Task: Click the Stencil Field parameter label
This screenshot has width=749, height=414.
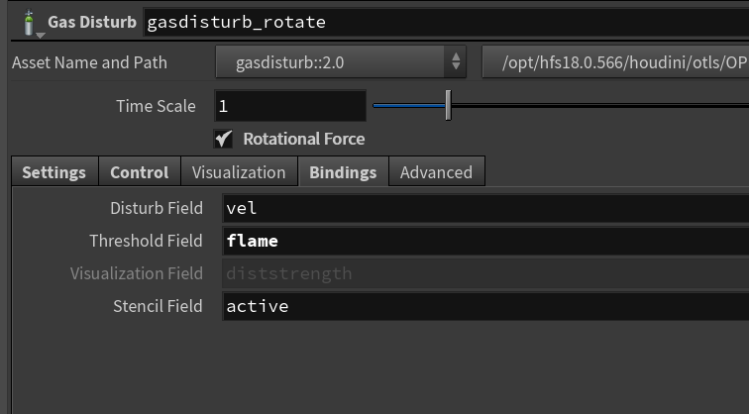Action: coord(158,306)
